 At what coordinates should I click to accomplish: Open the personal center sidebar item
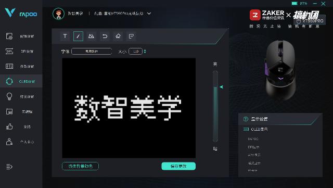tap(21, 142)
